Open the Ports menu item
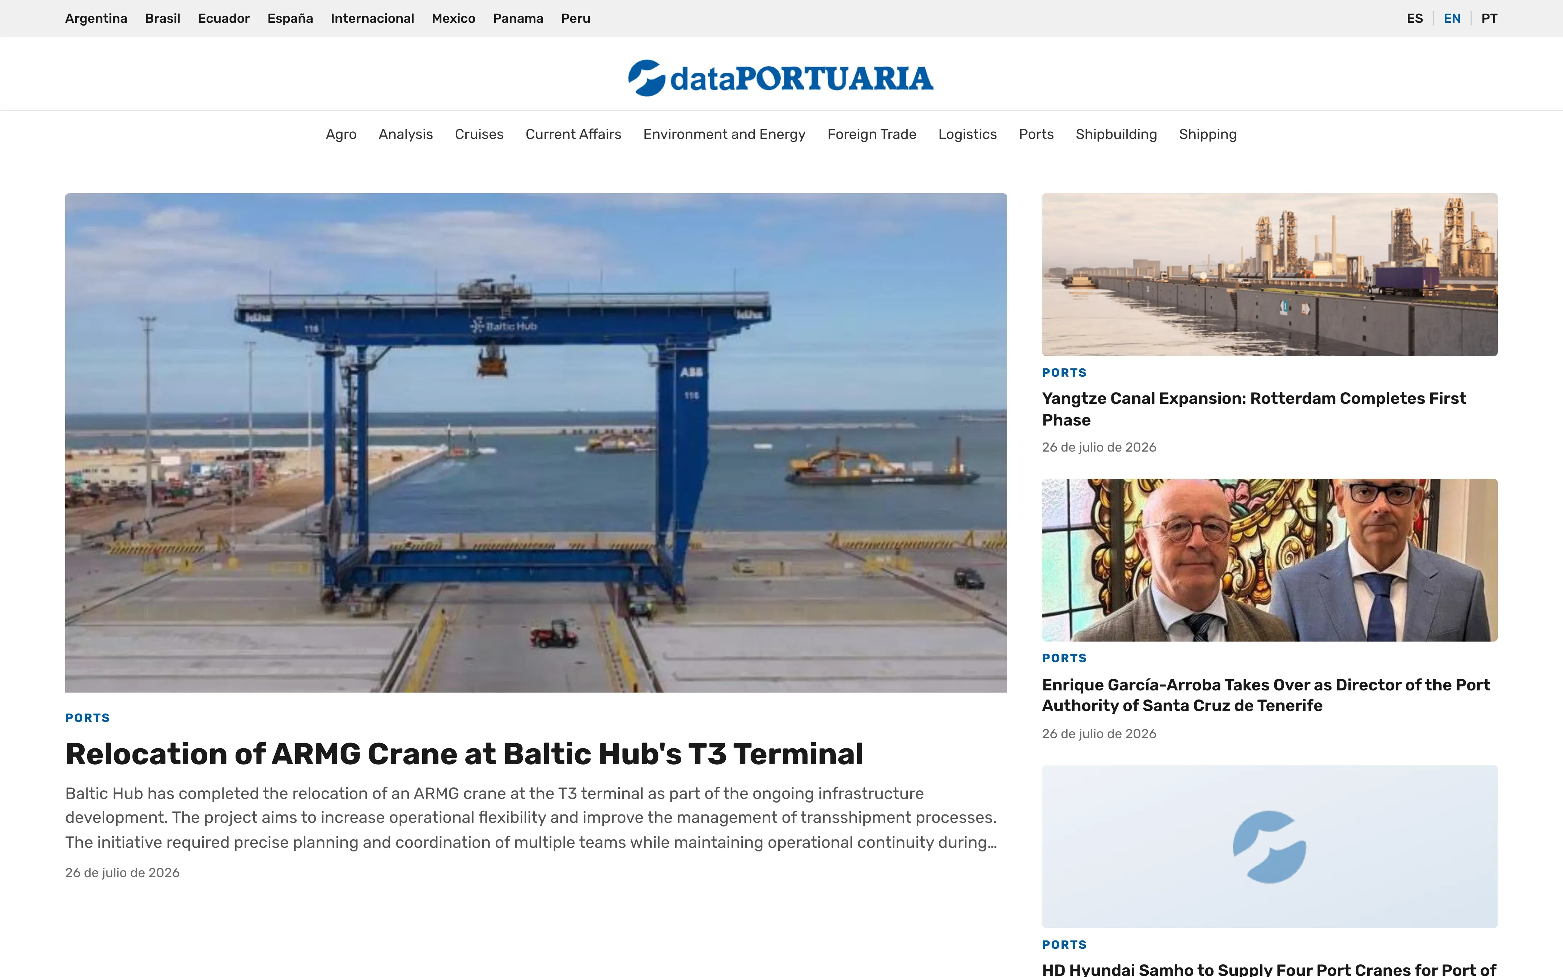Image resolution: width=1563 pixels, height=977 pixels. (1036, 134)
